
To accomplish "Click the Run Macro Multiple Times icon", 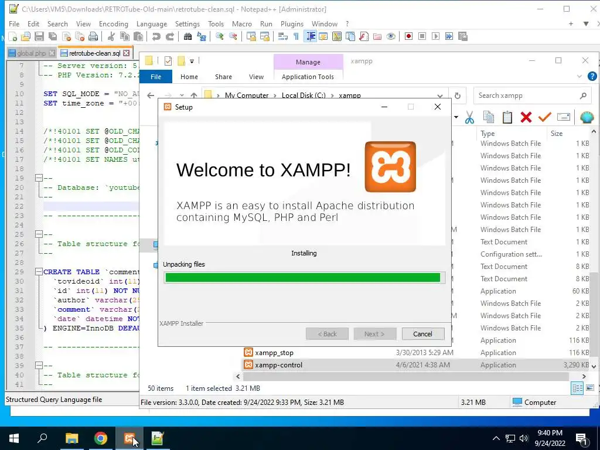I will coord(449,36).
